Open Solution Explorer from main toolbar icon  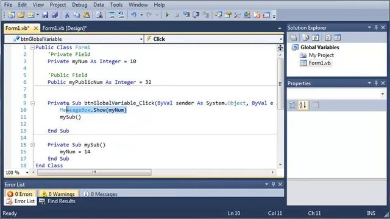218,15
